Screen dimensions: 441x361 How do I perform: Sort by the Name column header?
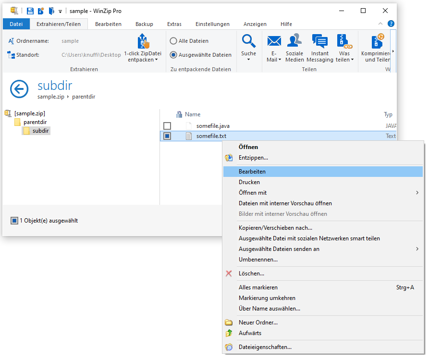click(193, 114)
